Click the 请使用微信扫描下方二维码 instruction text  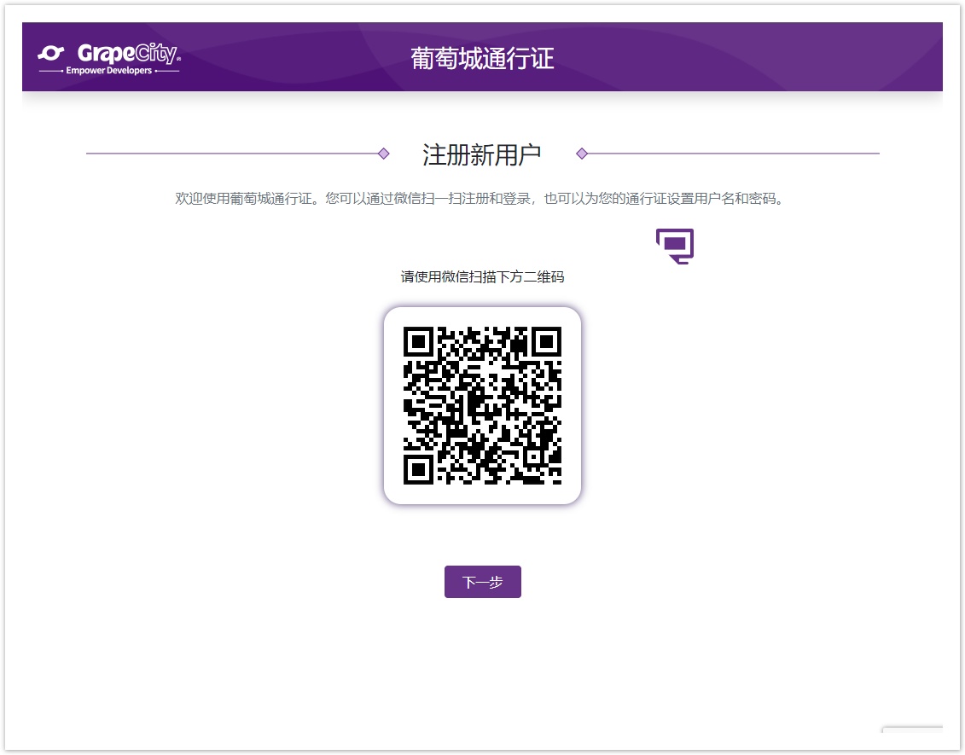click(x=482, y=277)
